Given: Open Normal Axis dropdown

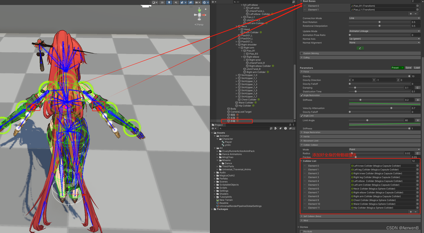Looking at the screenshot, I should (x=384, y=39).
